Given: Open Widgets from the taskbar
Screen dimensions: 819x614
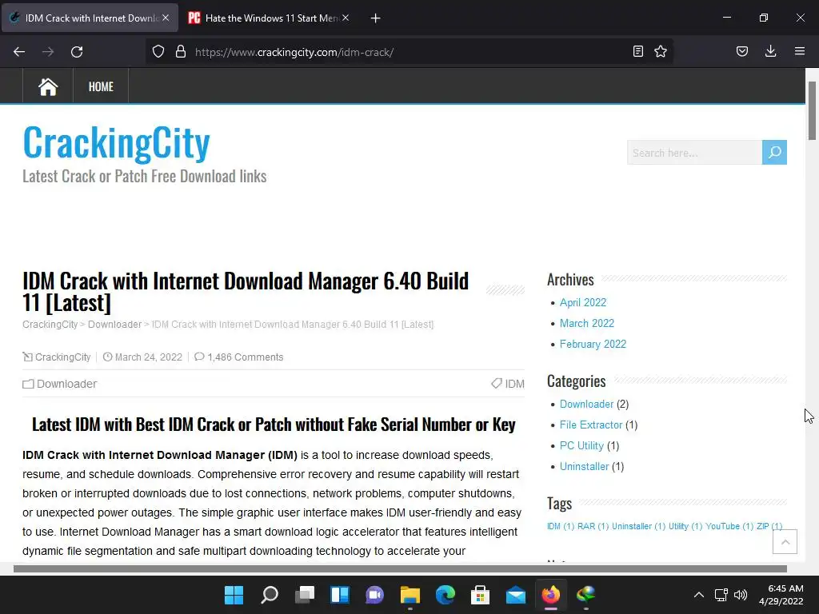Looking at the screenshot, I should pos(339,595).
